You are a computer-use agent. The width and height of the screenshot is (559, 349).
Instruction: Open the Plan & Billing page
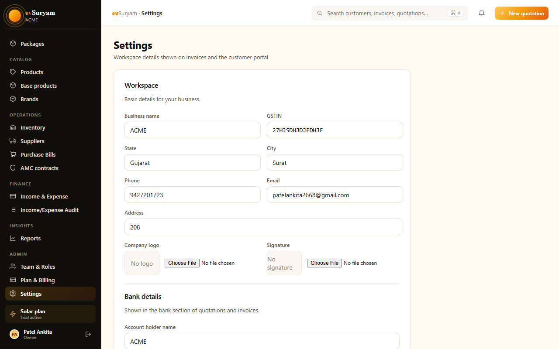[50, 280]
